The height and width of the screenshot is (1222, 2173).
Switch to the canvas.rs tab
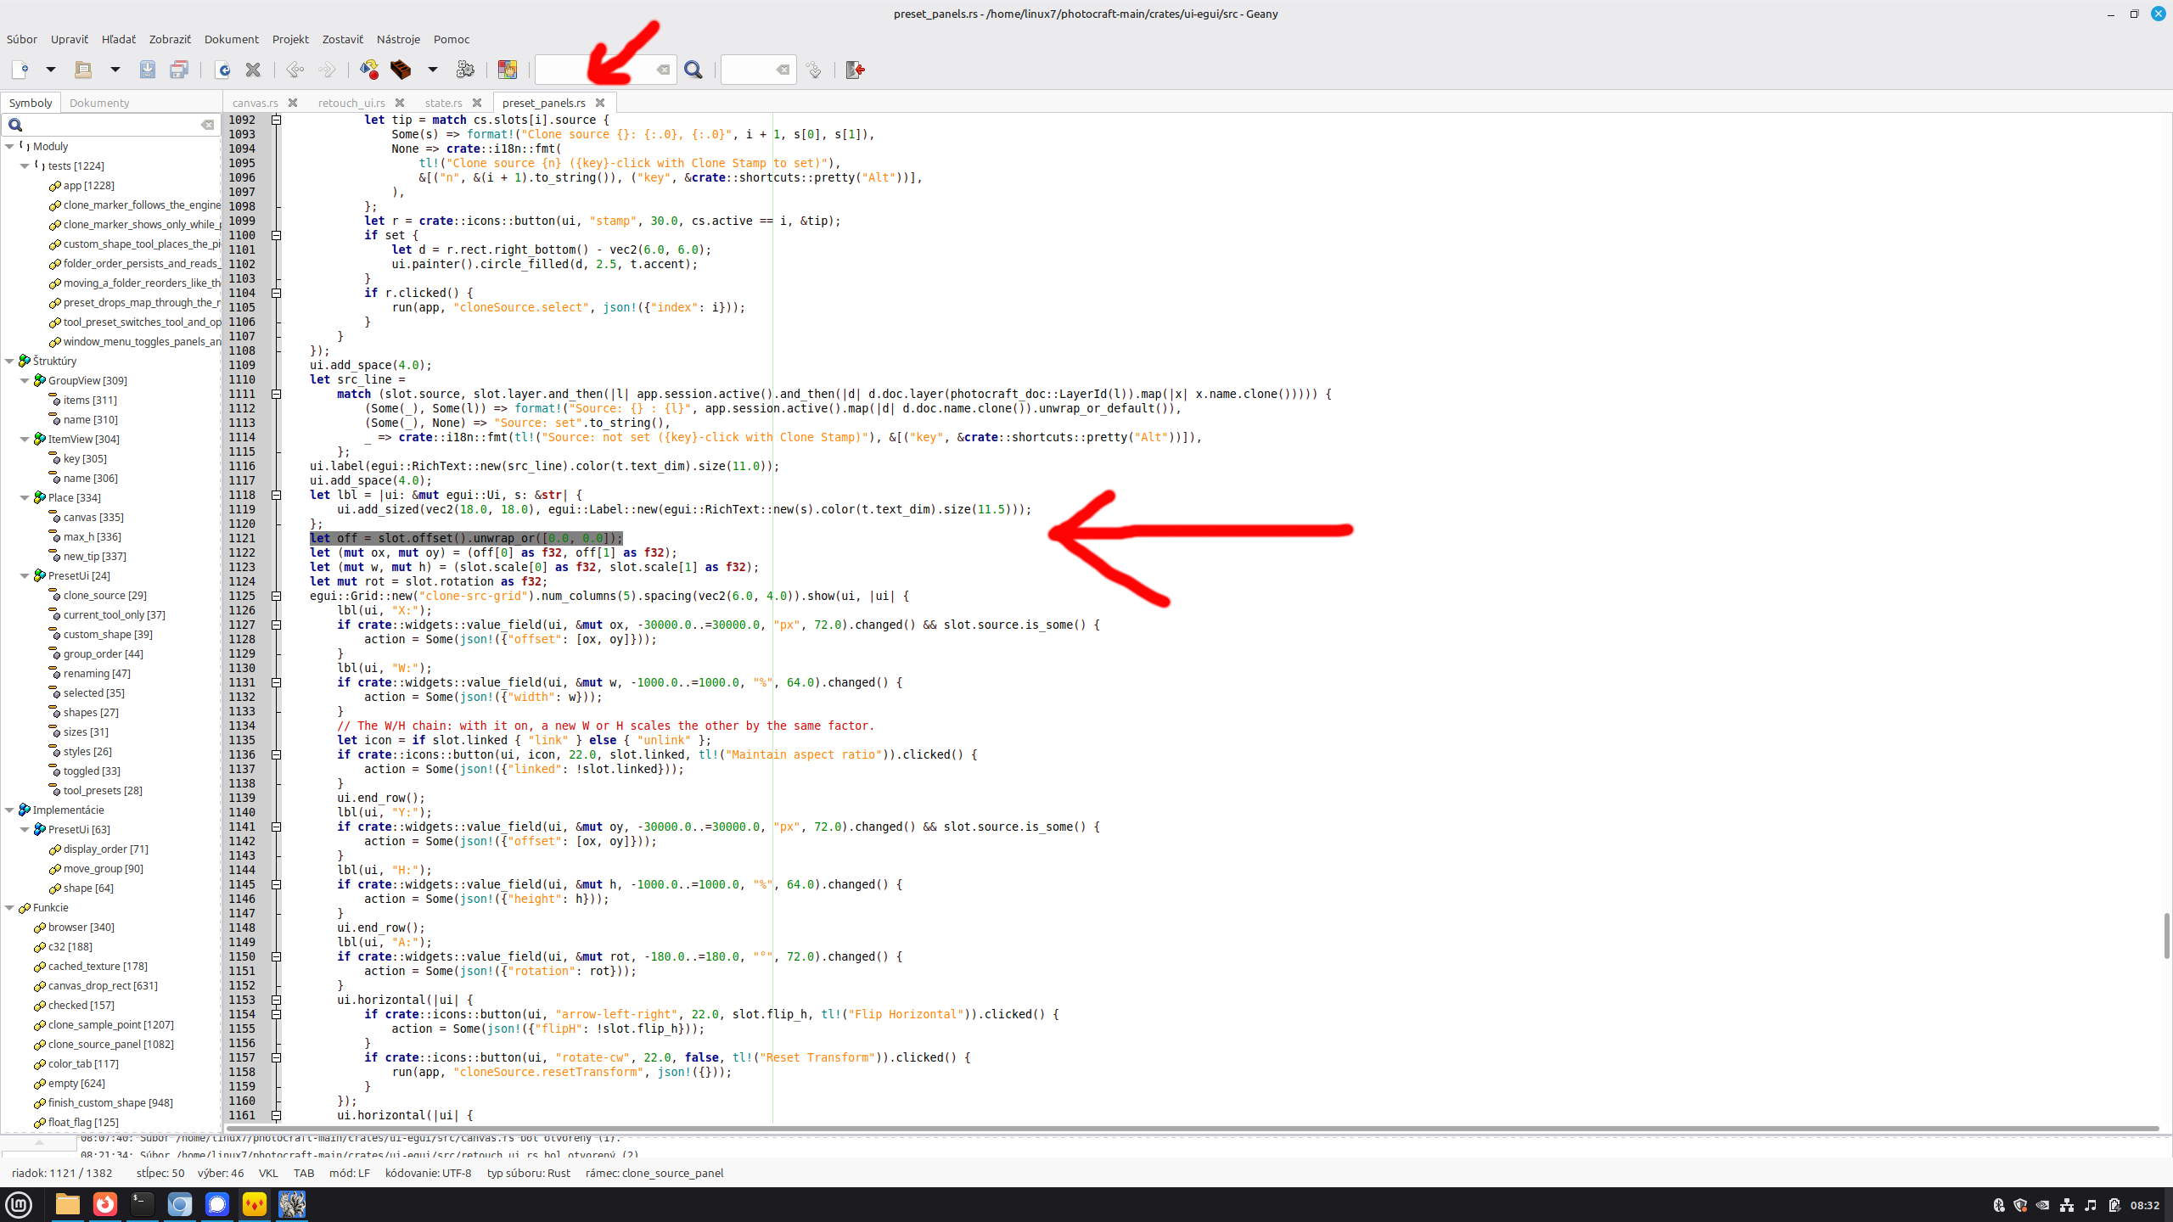point(255,103)
